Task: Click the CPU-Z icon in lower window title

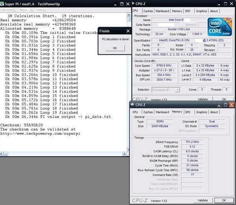Action: 132,104
